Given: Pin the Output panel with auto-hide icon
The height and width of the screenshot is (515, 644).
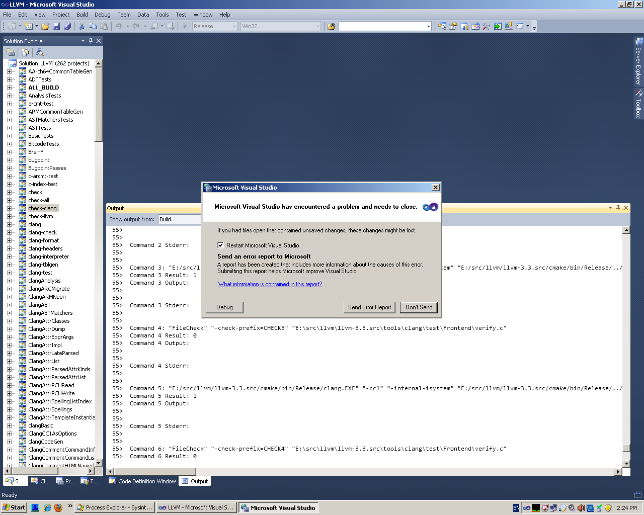Looking at the screenshot, I should coord(618,208).
